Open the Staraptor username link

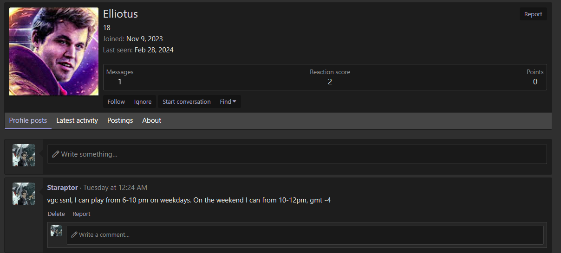pos(63,188)
